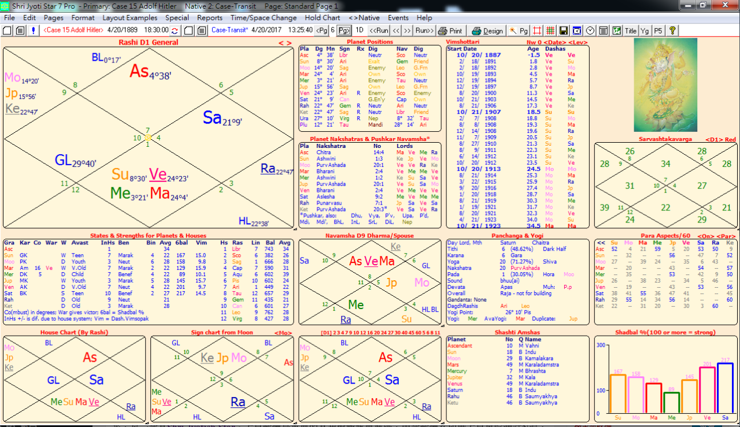Click <D1> link in Sarvashtakavarga header
This screenshot has height=427, width=740.
[x=713, y=139]
